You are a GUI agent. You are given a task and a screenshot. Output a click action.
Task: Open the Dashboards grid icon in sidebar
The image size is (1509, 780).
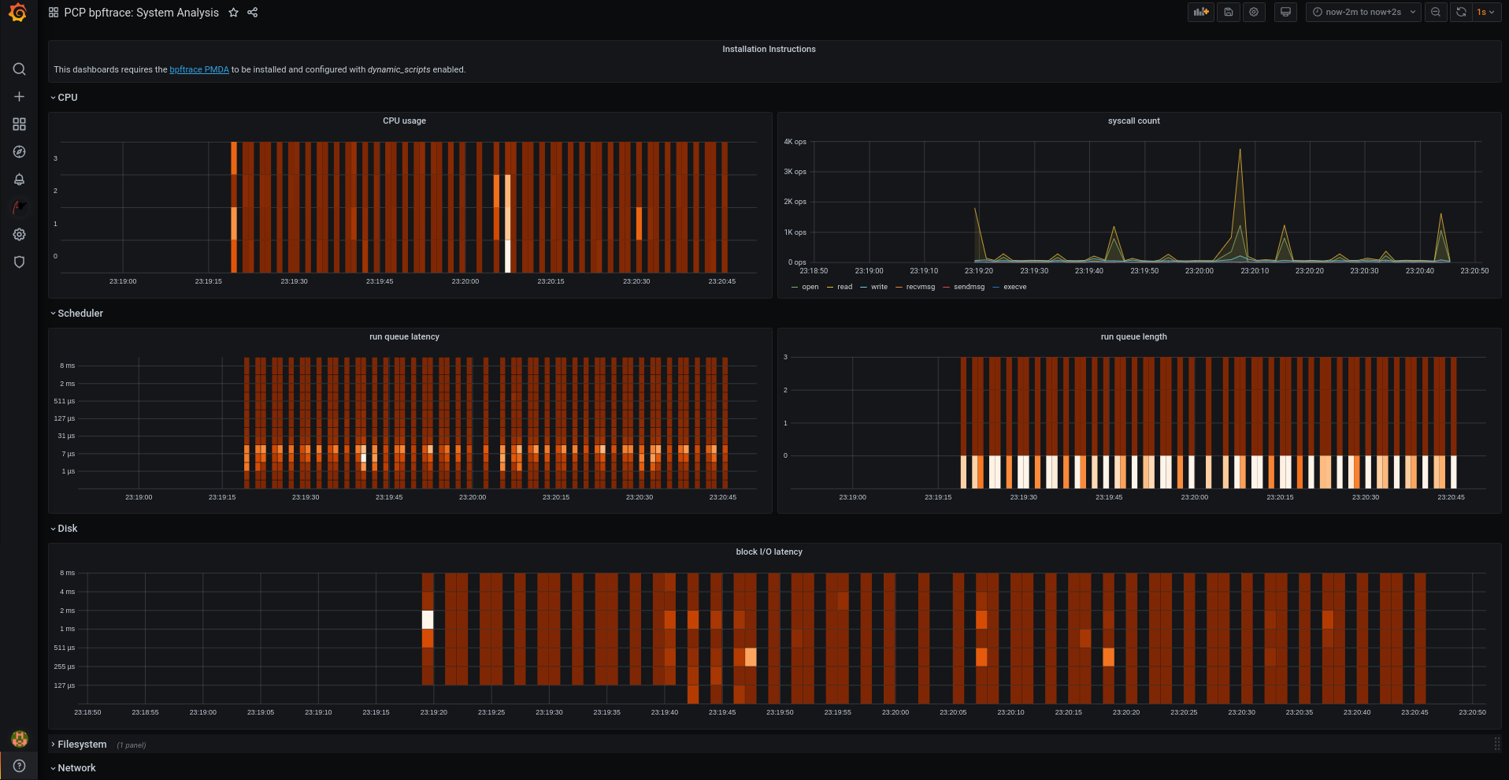pyautogui.click(x=19, y=124)
